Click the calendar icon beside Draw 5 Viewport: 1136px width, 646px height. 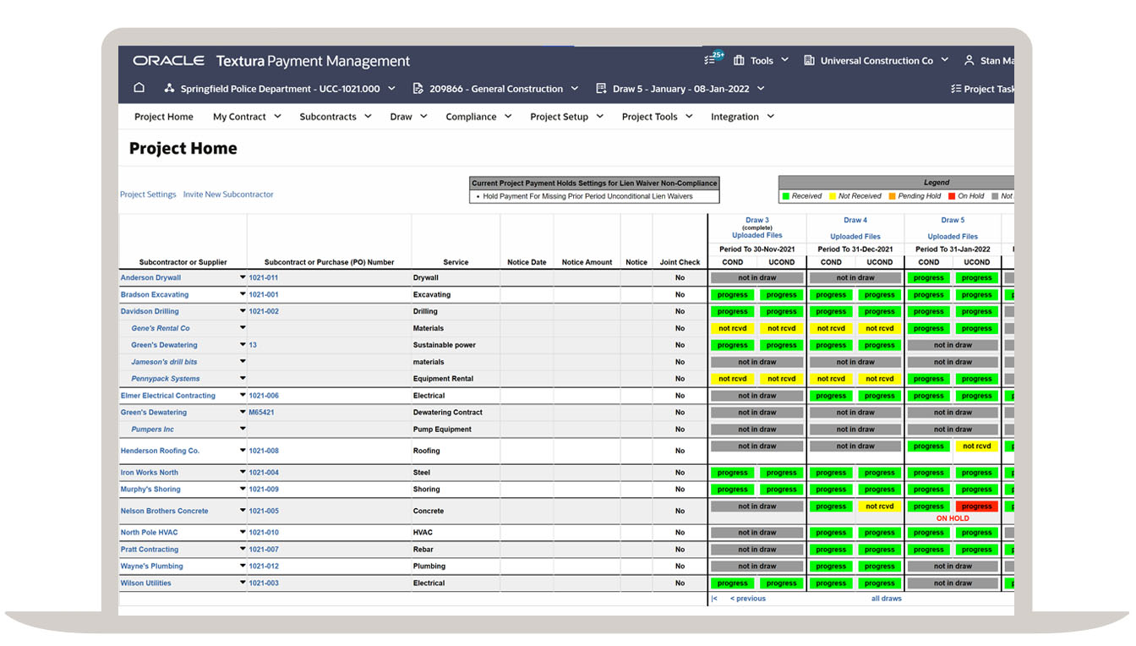pyautogui.click(x=601, y=88)
